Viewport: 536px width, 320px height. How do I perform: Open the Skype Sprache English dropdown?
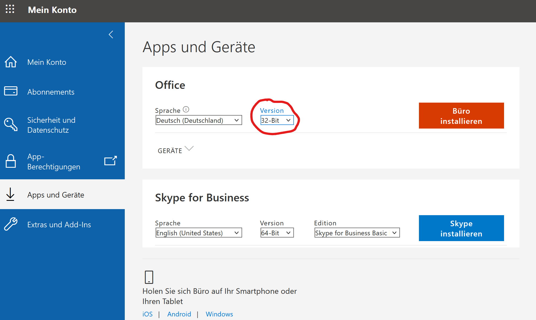(199, 233)
